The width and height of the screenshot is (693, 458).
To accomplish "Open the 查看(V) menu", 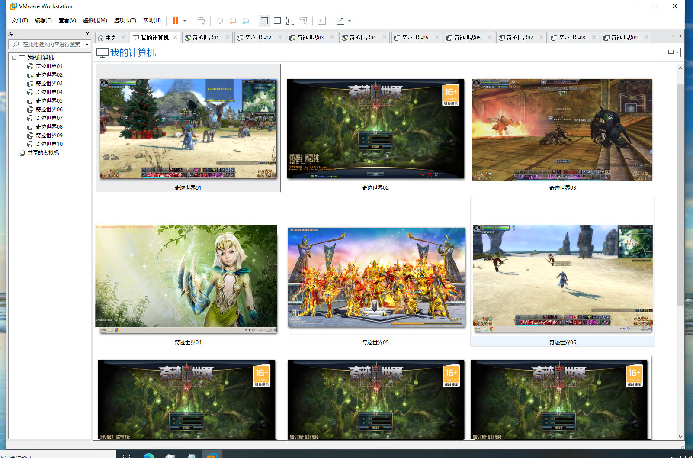I will 67,20.
